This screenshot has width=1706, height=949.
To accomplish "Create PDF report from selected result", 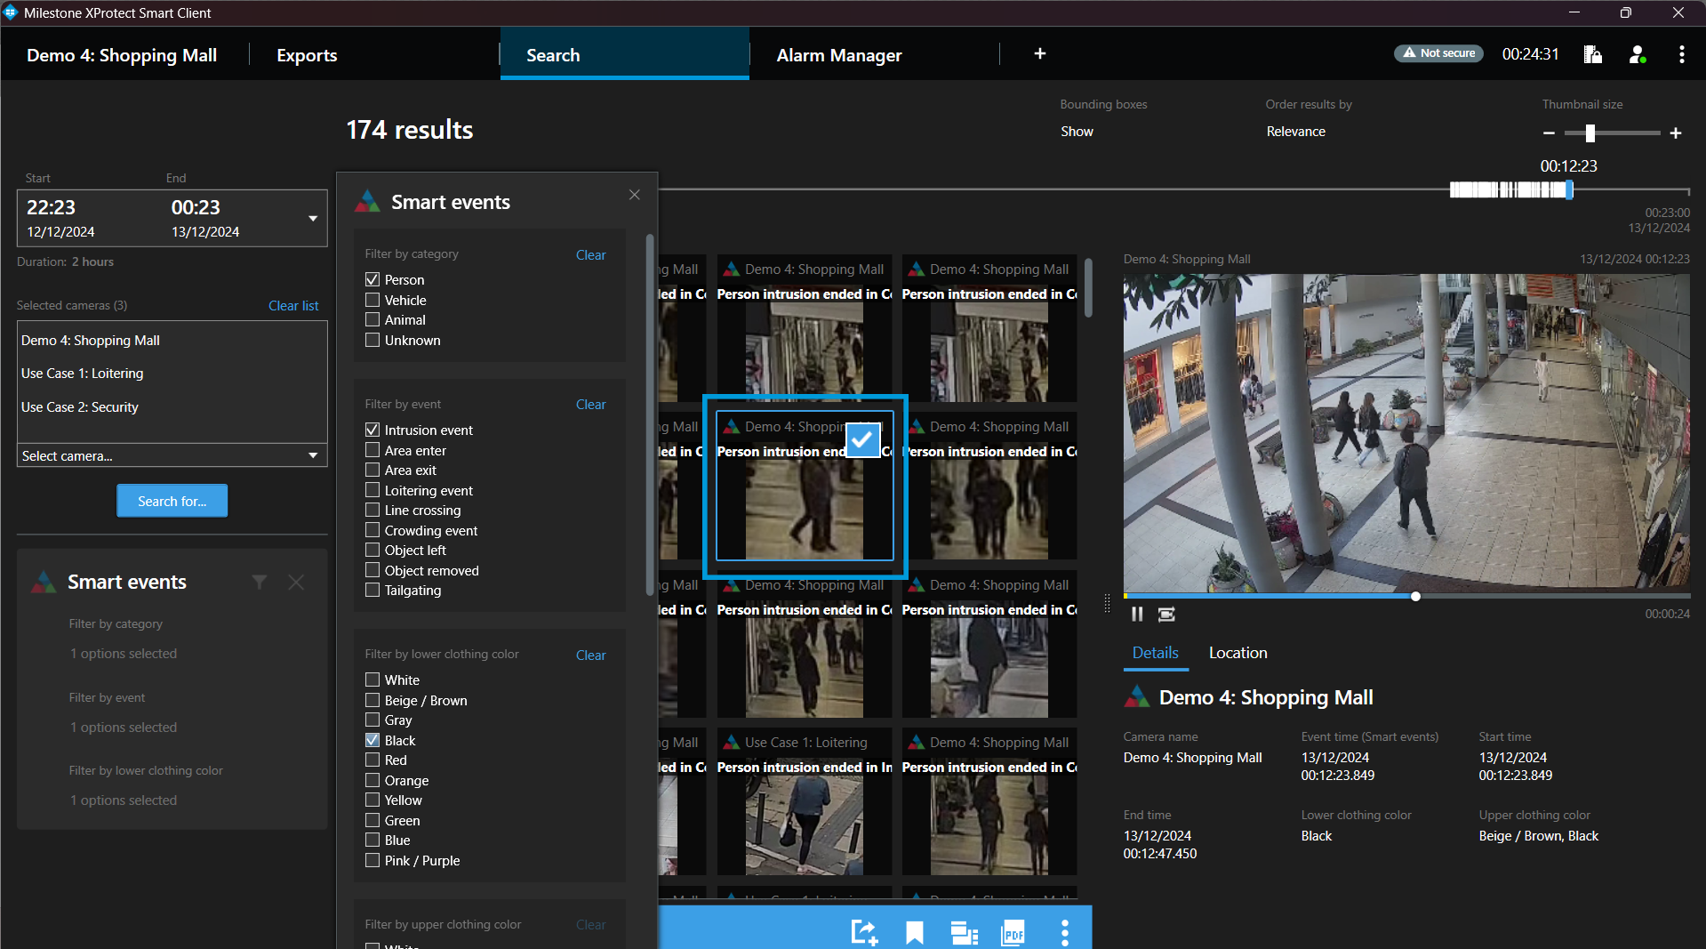I will 1013,932.
